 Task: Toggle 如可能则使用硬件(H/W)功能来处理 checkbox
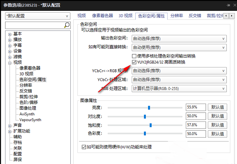(x=84, y=147)
